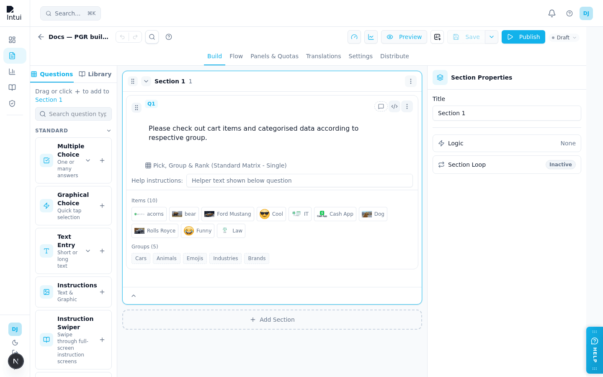
Task: Go back with the left arrow
Action: tap(41, 37)
